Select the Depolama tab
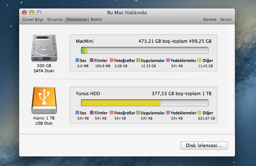This screenshot has height=166, width=256. click(77, 20)
